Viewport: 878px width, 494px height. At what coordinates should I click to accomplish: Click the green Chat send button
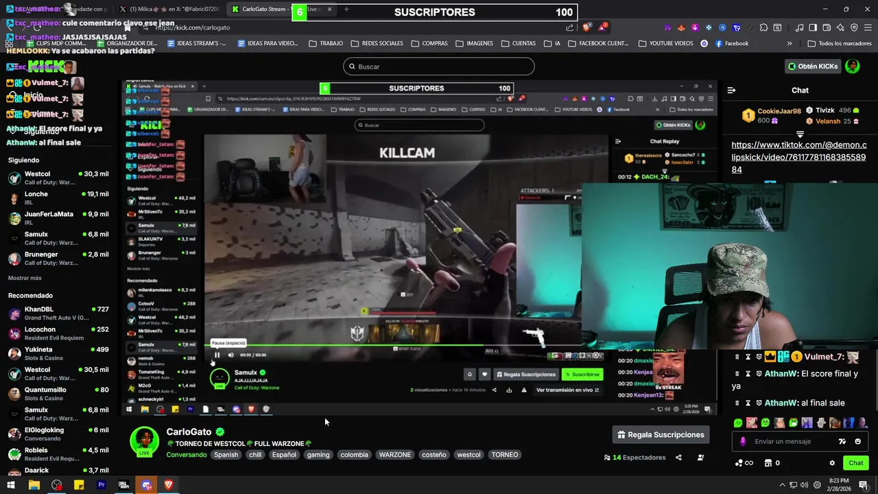(x=855, y=463)
